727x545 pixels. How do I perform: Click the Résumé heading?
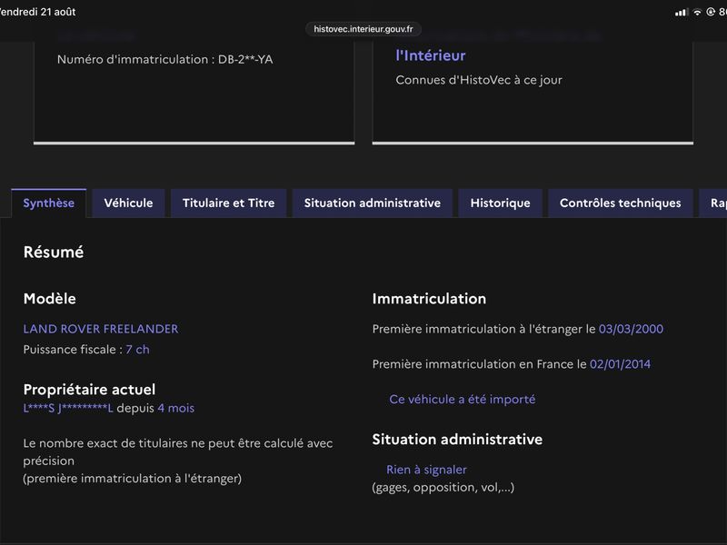tap(54, 253)
